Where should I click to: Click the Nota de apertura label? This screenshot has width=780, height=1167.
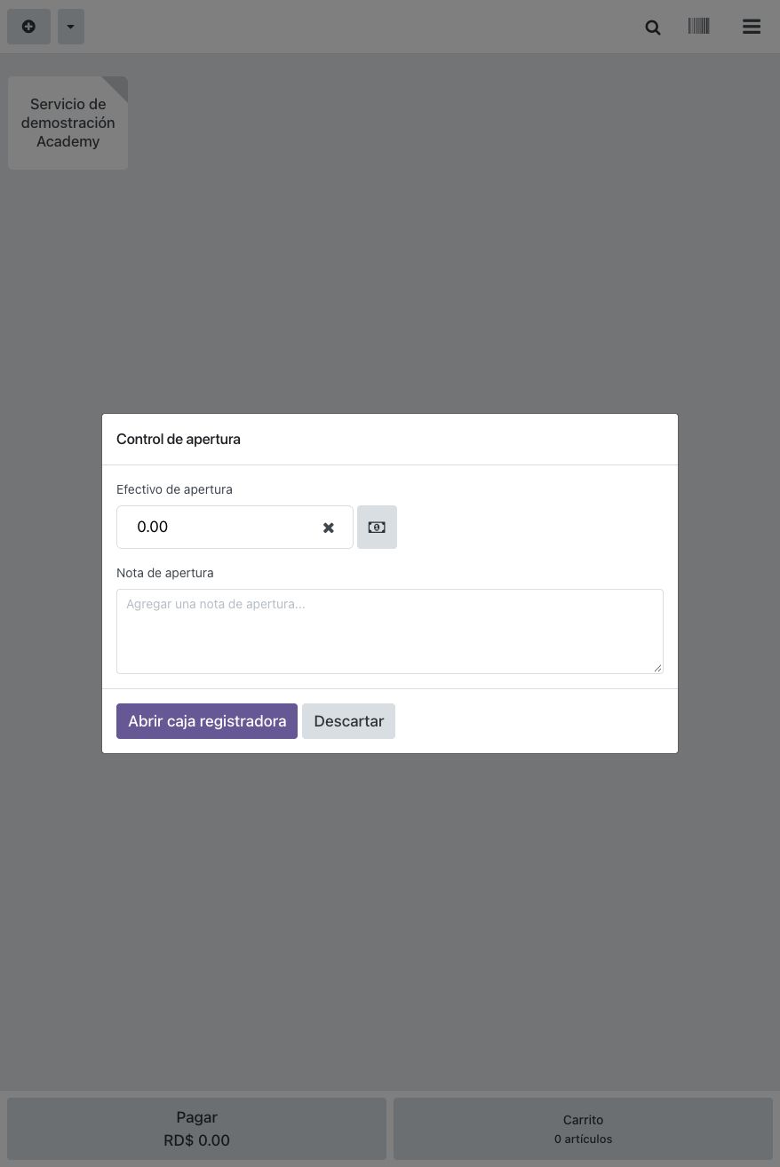click(x=164, y=573)
